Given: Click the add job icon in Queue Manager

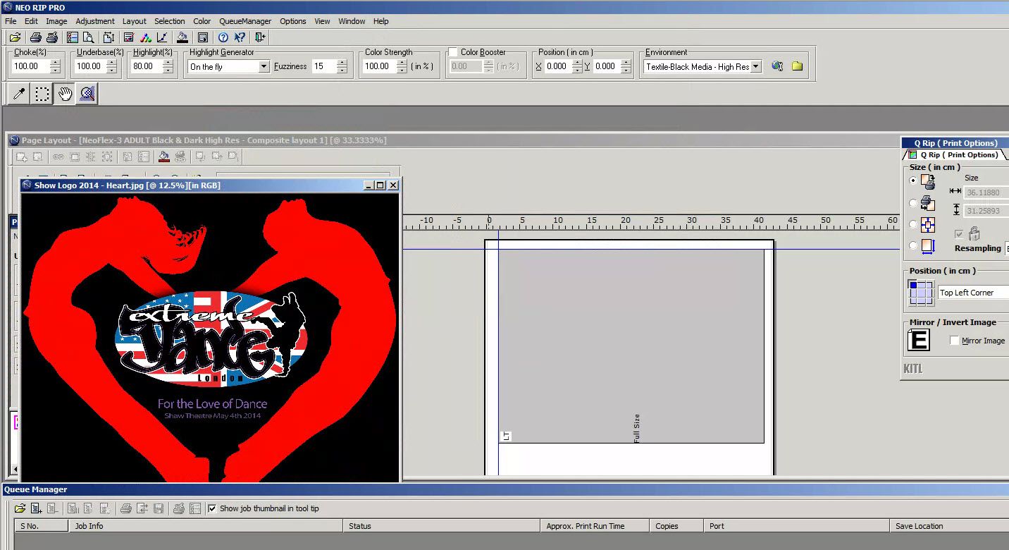Looking at the screenshot, I should coord(37,508).
